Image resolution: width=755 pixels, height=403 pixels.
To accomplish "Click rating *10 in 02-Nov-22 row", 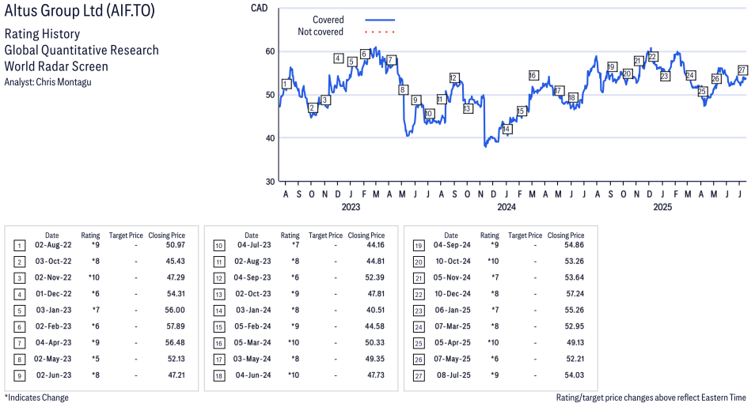I will (x=94, y=277).
